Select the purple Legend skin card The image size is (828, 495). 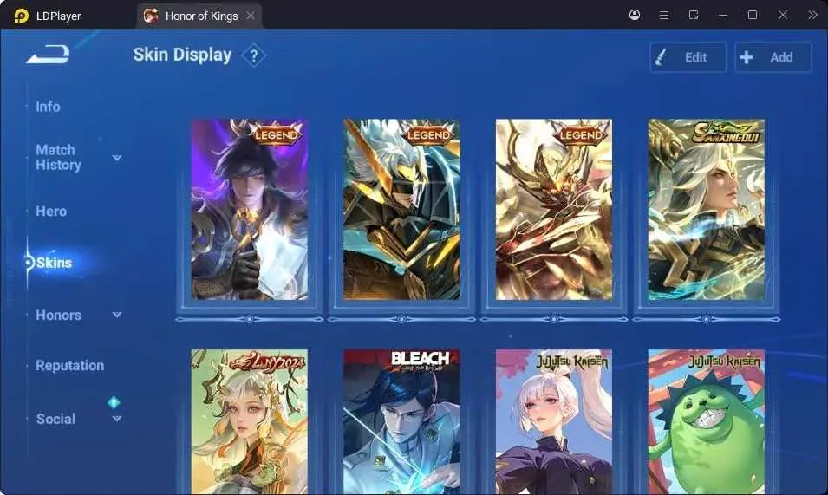[249, 210]
